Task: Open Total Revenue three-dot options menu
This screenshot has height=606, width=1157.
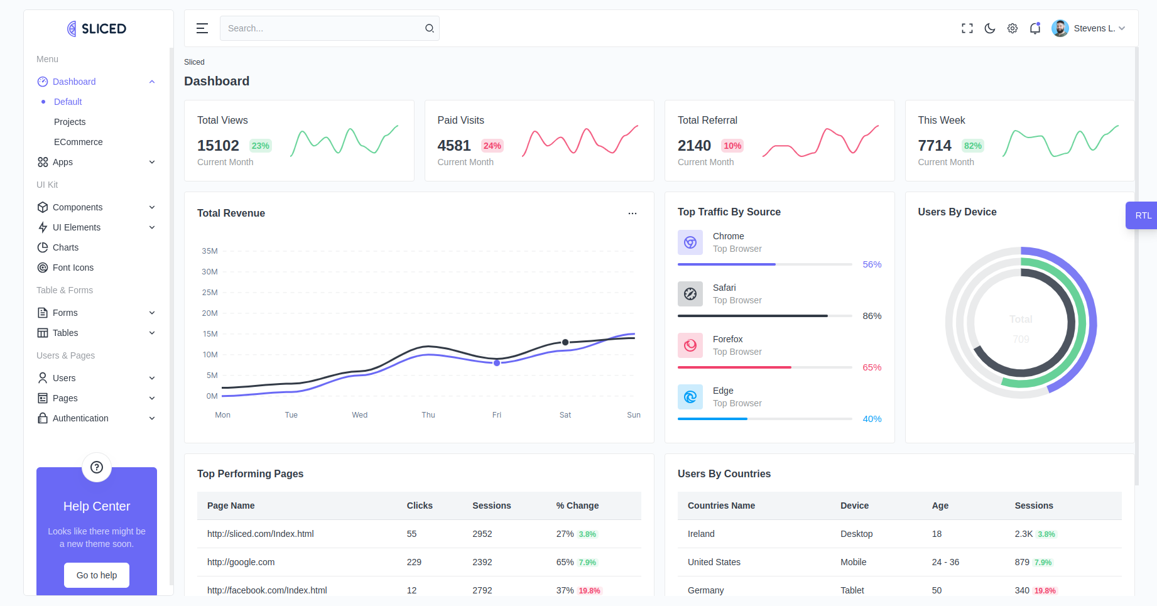Action: (632, 214)
